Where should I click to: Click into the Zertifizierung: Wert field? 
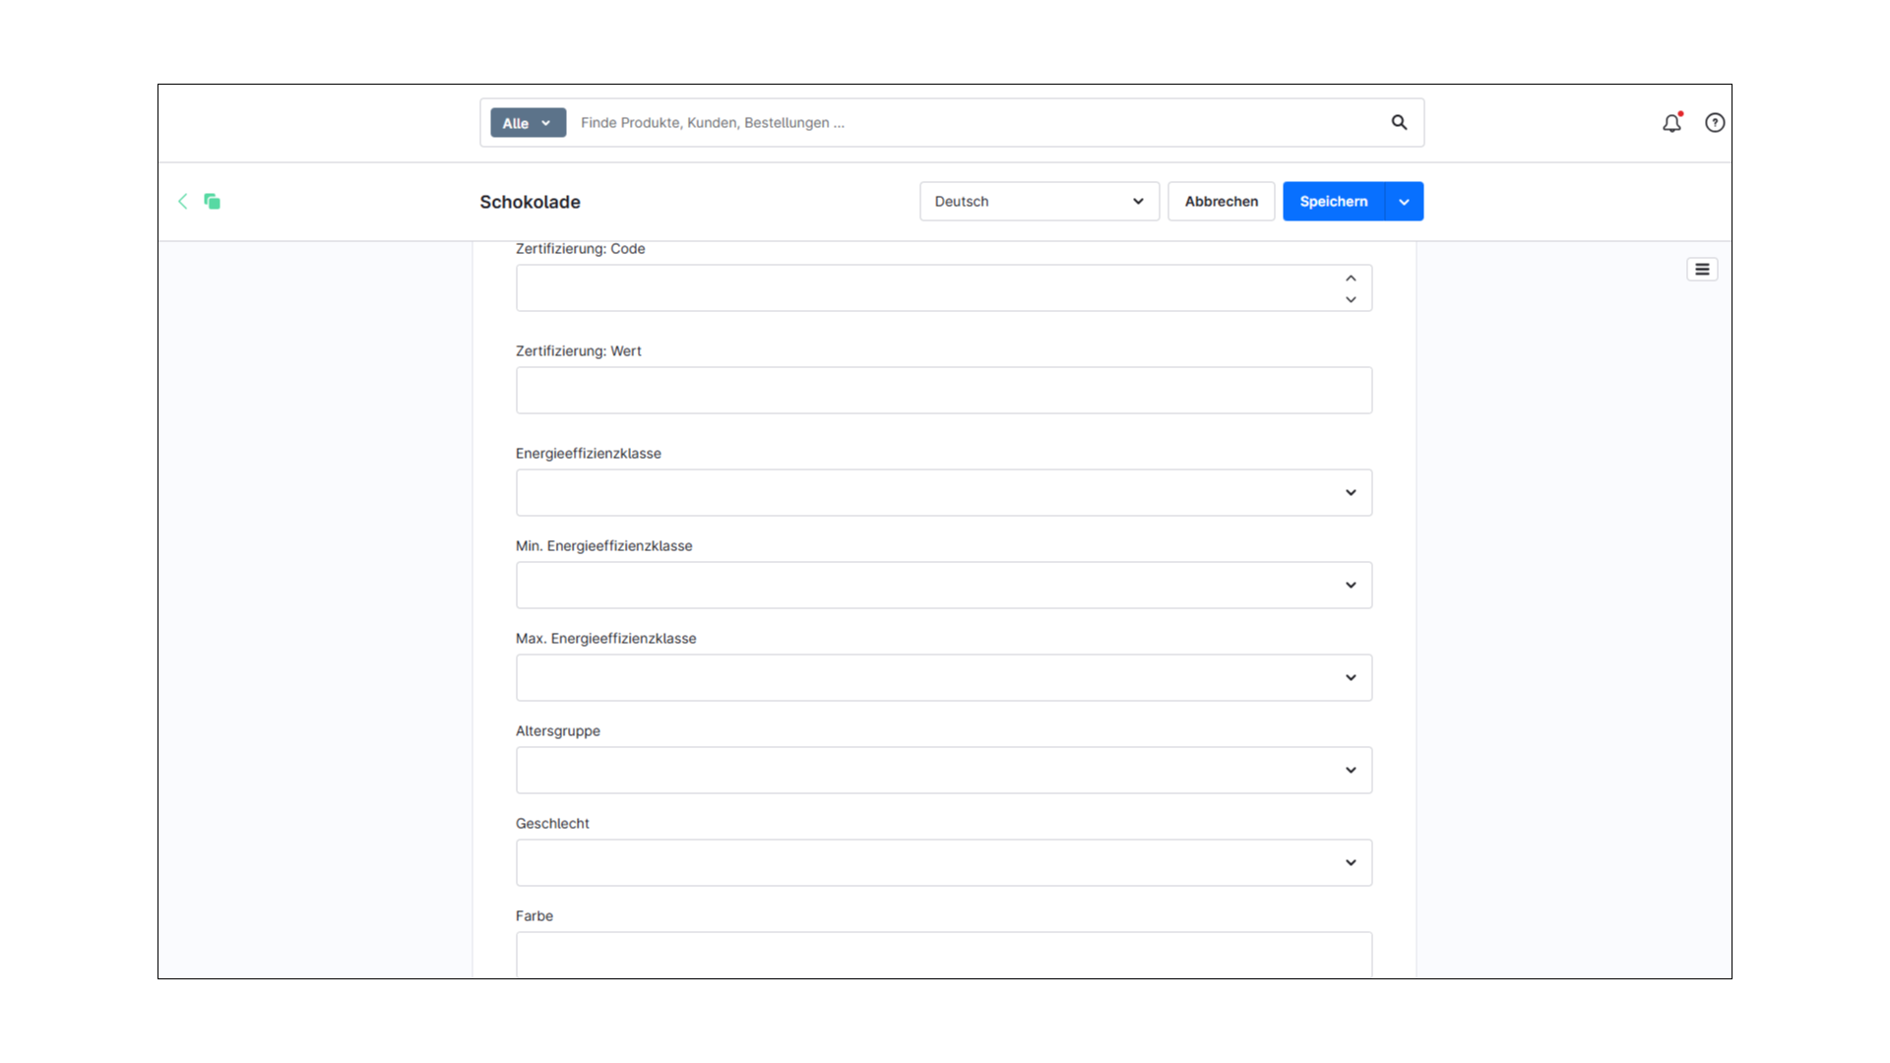pyautogui.click(x=943, y=390)
